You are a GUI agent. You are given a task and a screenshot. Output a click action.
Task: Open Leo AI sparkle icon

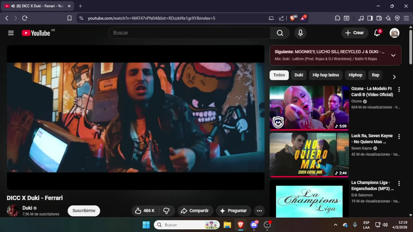pyautogui.click(x=388, y=18)
